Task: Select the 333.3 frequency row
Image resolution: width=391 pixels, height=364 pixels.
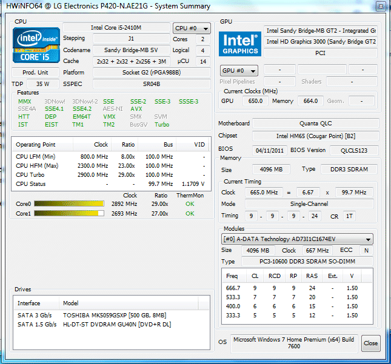Action: (297, 316)
